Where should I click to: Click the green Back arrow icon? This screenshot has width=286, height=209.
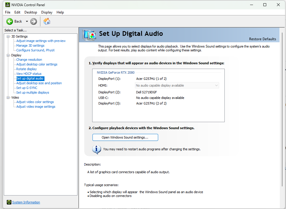(x=10, y=21)
